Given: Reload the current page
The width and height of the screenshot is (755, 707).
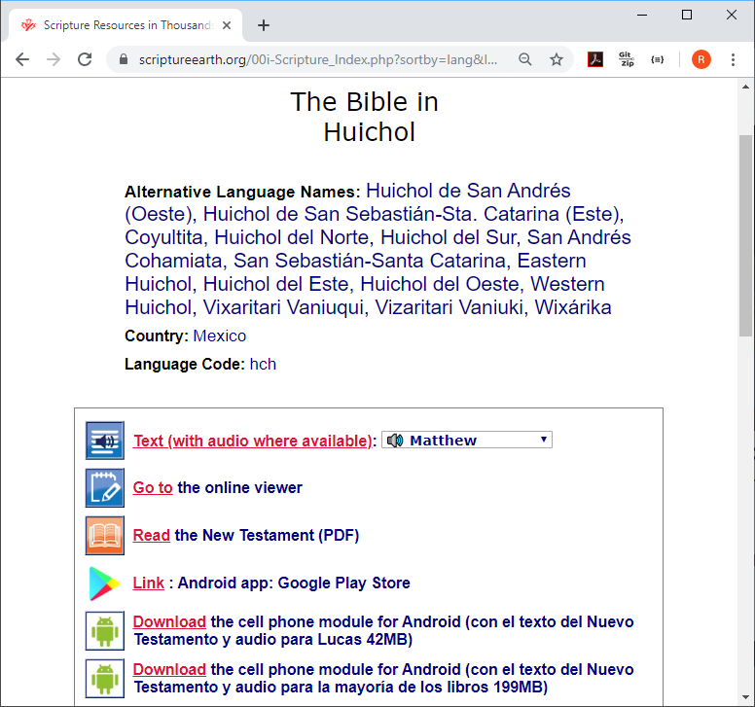Looking at the screenshot, I should (85, 59).
